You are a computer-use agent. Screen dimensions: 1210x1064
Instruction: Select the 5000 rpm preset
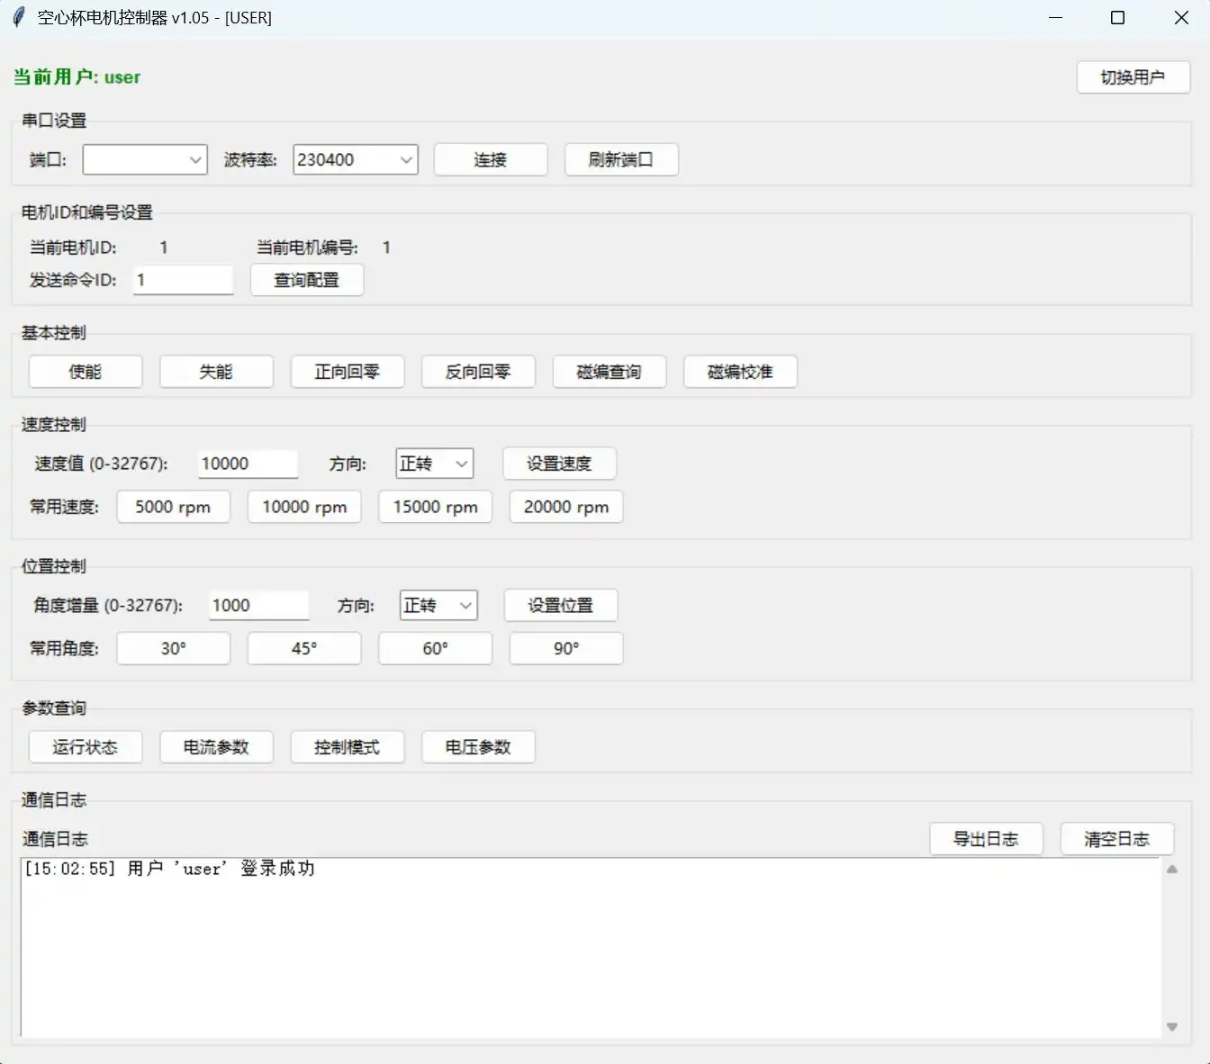(174, 507)
